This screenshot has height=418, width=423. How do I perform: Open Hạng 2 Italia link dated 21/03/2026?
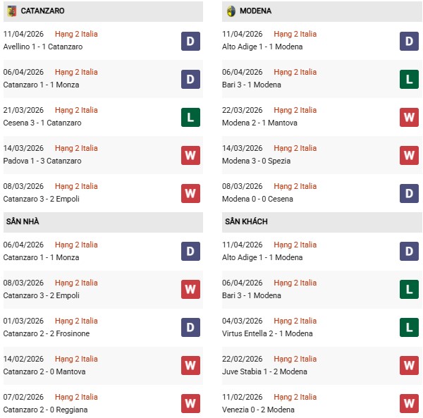click(76, 110)
